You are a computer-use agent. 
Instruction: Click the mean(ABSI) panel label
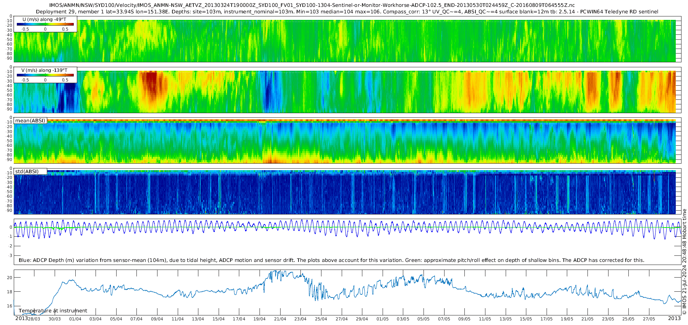pyautogui.click(x=30, y=120)
